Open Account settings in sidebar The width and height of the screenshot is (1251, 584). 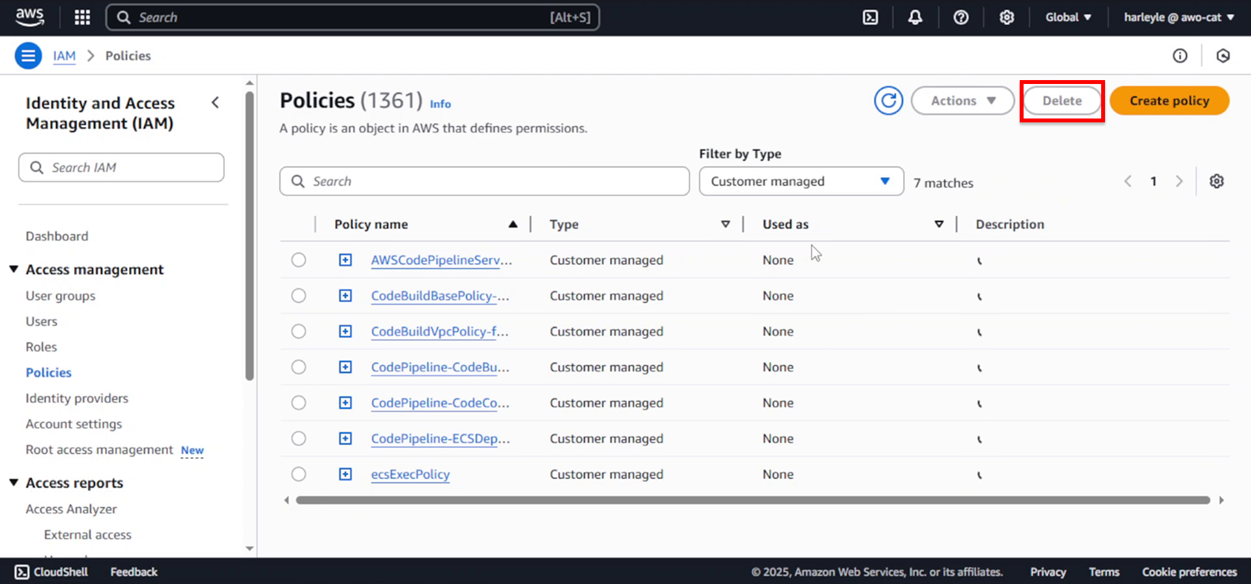(74, 424)
